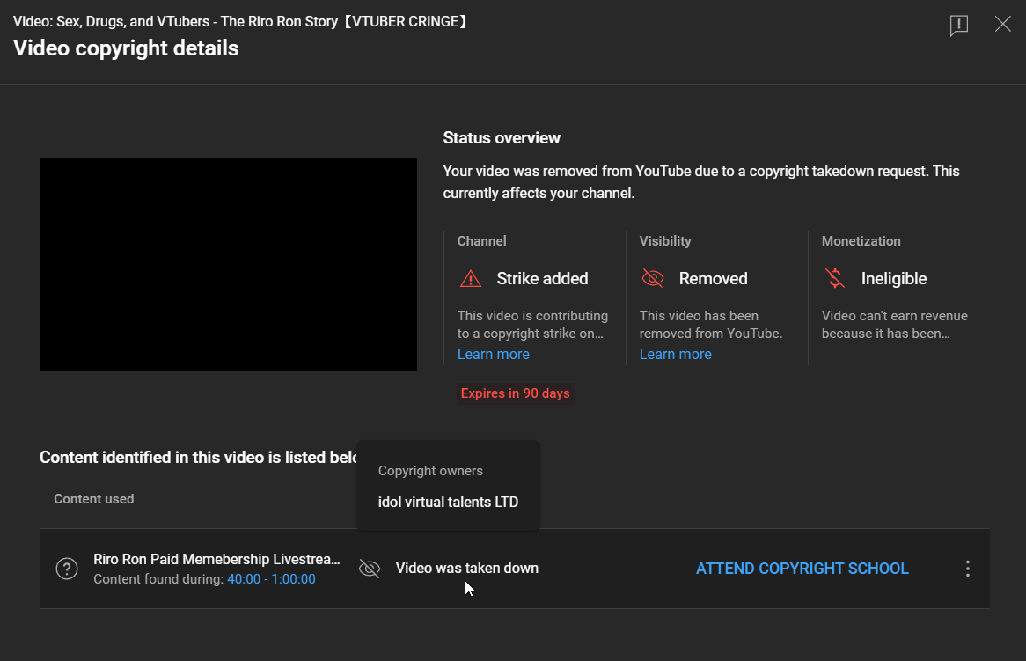Click the Strike added status label
Image resolution: width=1026 pixels, height=661 pixels.
pyautogui.click(x=542, y=279)
